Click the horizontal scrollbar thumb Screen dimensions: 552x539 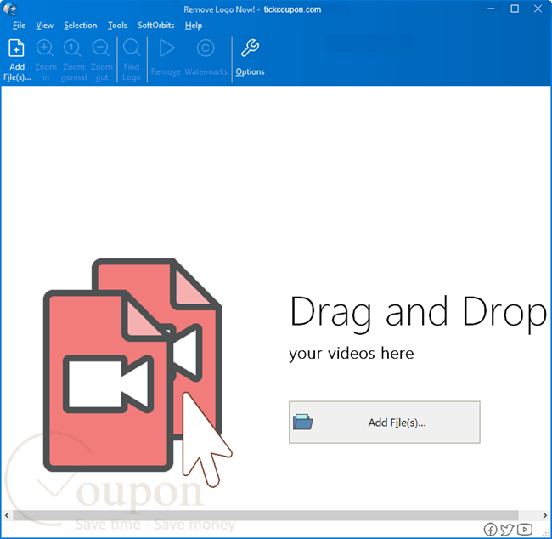(266, 515)
